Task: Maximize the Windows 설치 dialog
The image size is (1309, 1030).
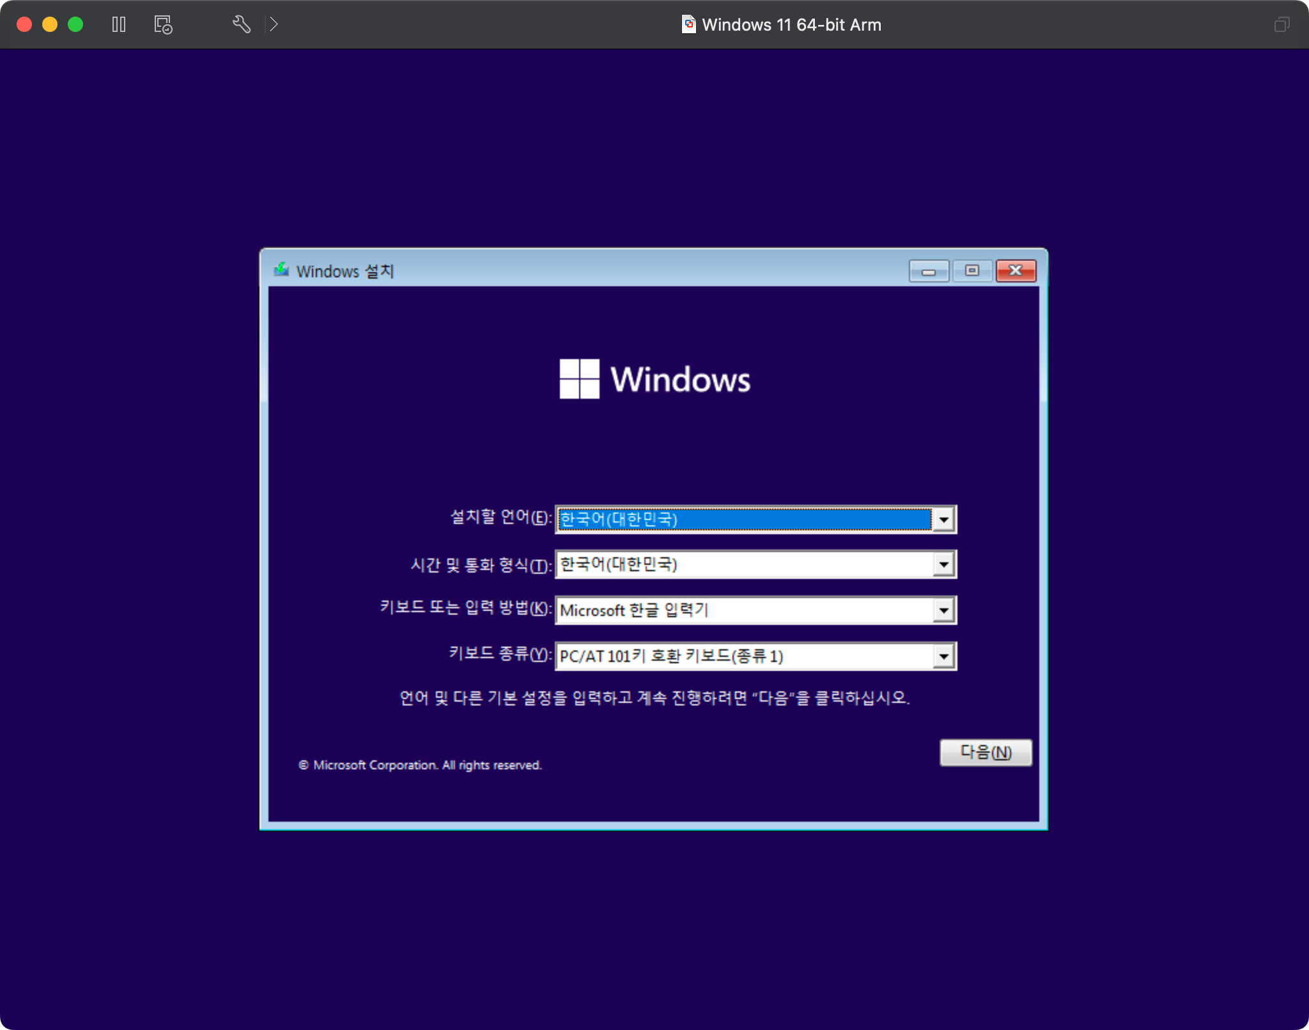Action: [972, 271]
